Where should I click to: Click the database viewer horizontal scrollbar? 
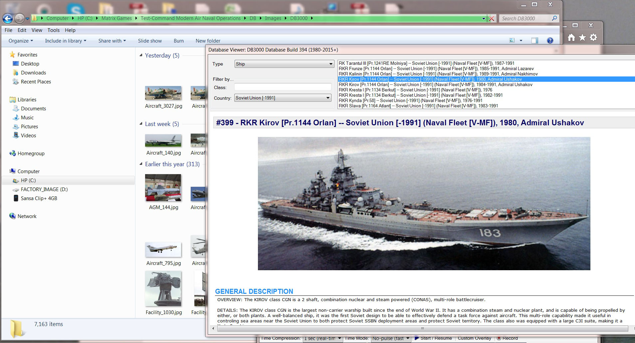point(422,328)
